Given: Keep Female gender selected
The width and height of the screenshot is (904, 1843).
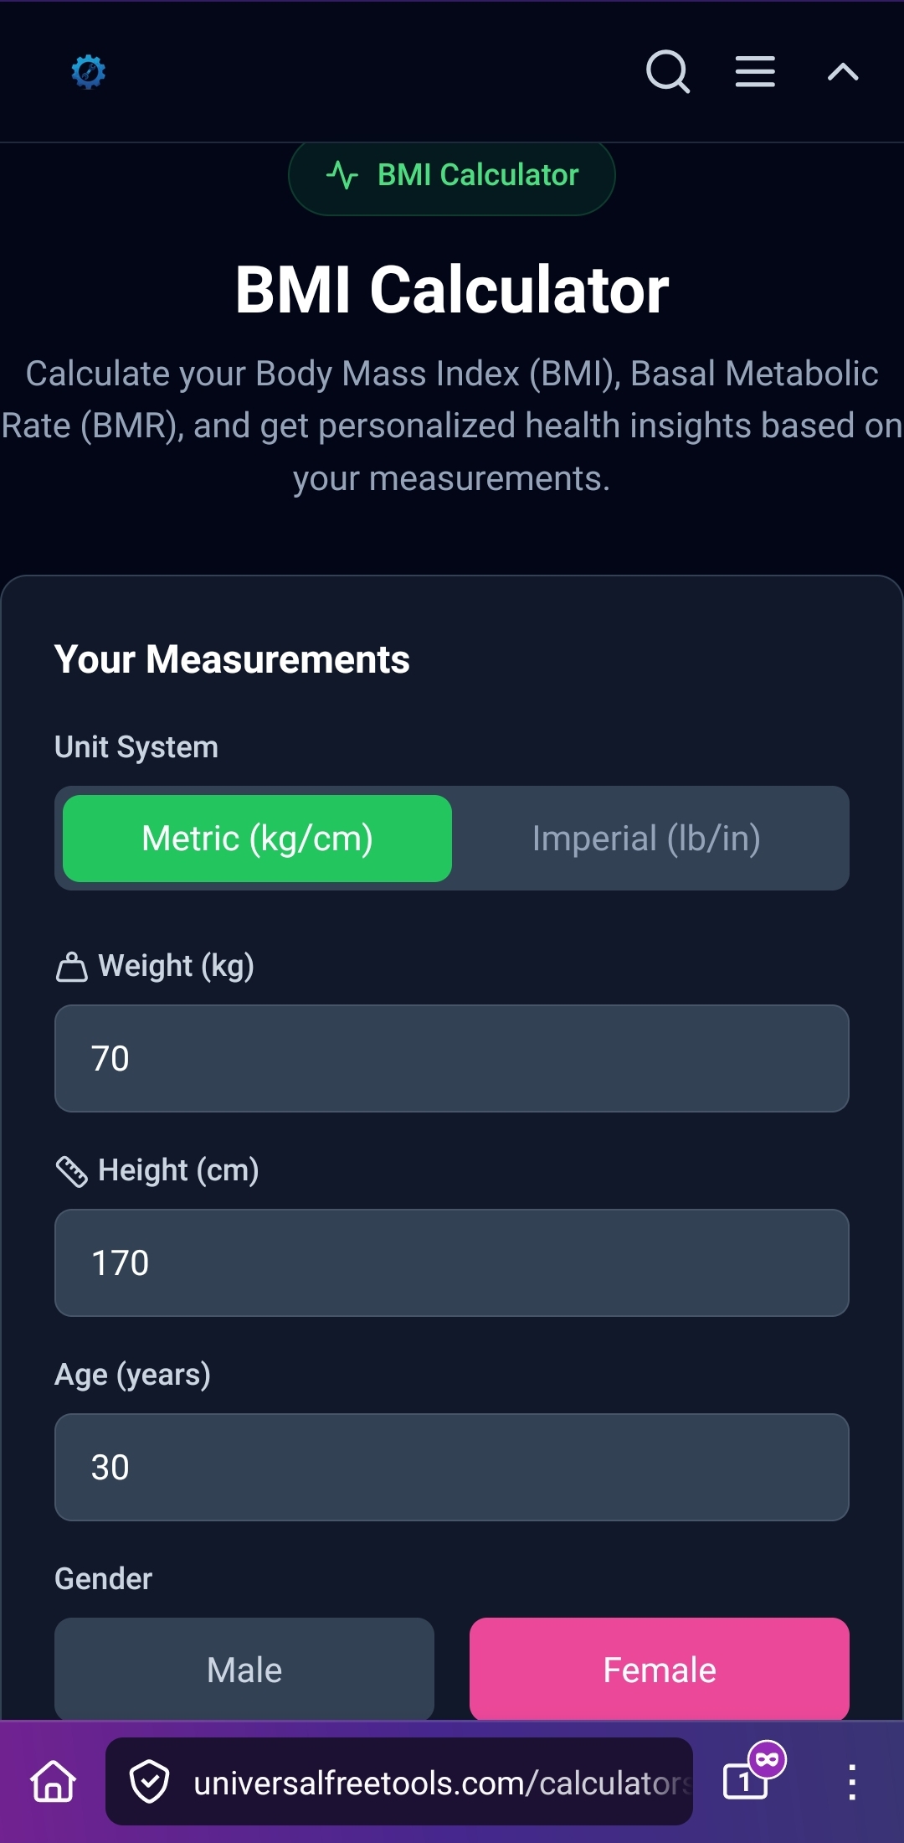Looking at the screenshot, I should pyautogui.click(x=660, y=1669).
